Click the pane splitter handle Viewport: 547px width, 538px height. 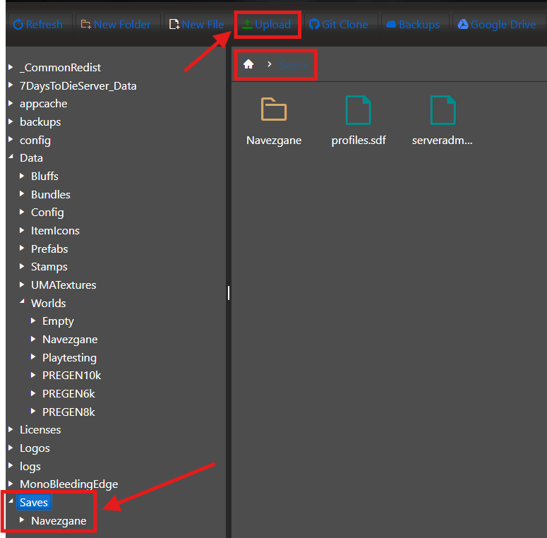coord(229,293)
